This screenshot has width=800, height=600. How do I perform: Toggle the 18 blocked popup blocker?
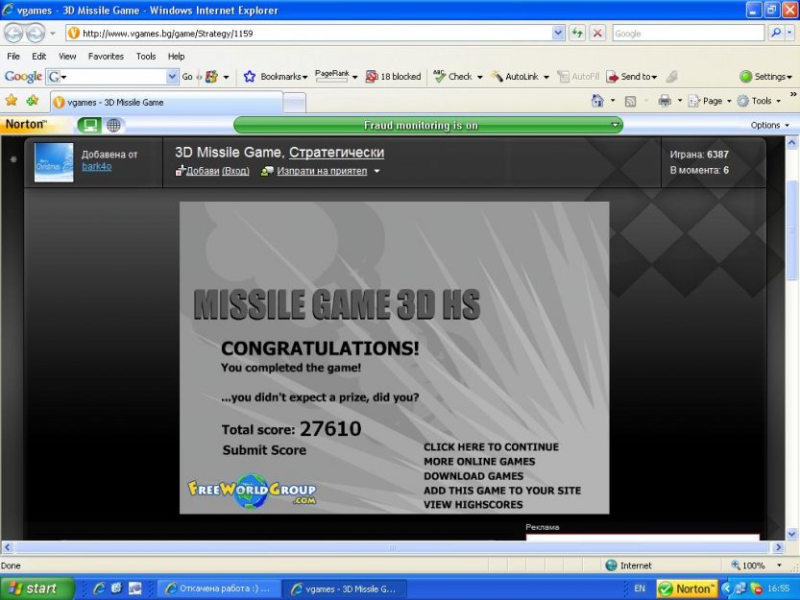(393, 77)
